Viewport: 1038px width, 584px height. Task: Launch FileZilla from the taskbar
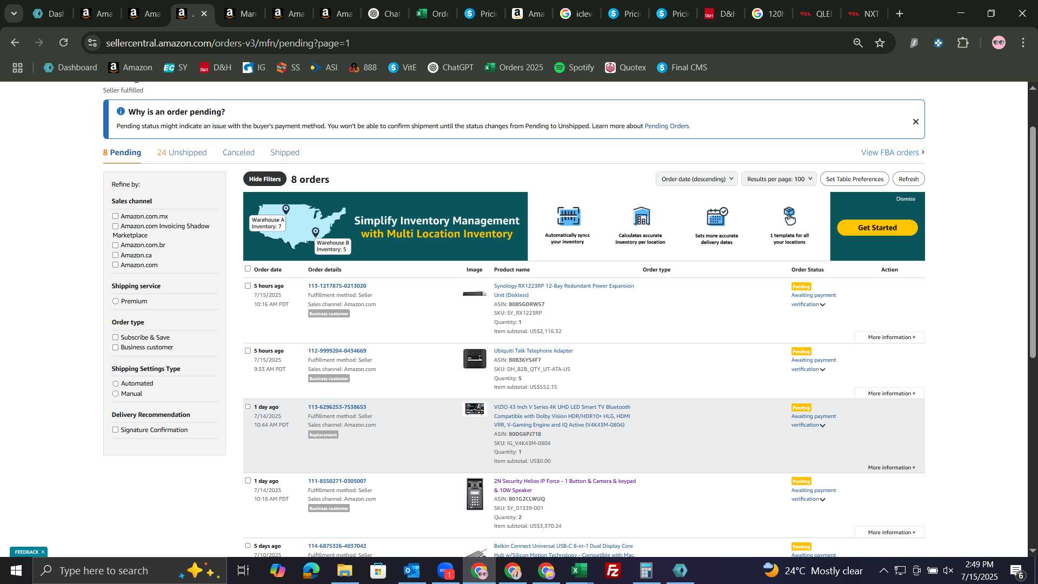pyautogui.click(x=613, y=570)
